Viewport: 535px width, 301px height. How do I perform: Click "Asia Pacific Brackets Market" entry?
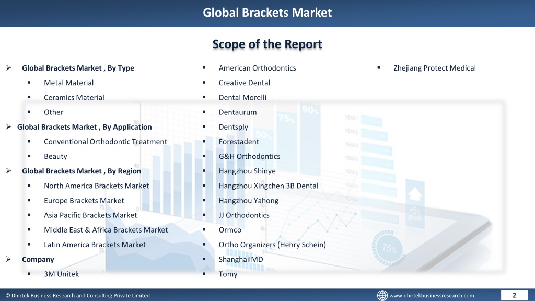[x=90, y=215]
